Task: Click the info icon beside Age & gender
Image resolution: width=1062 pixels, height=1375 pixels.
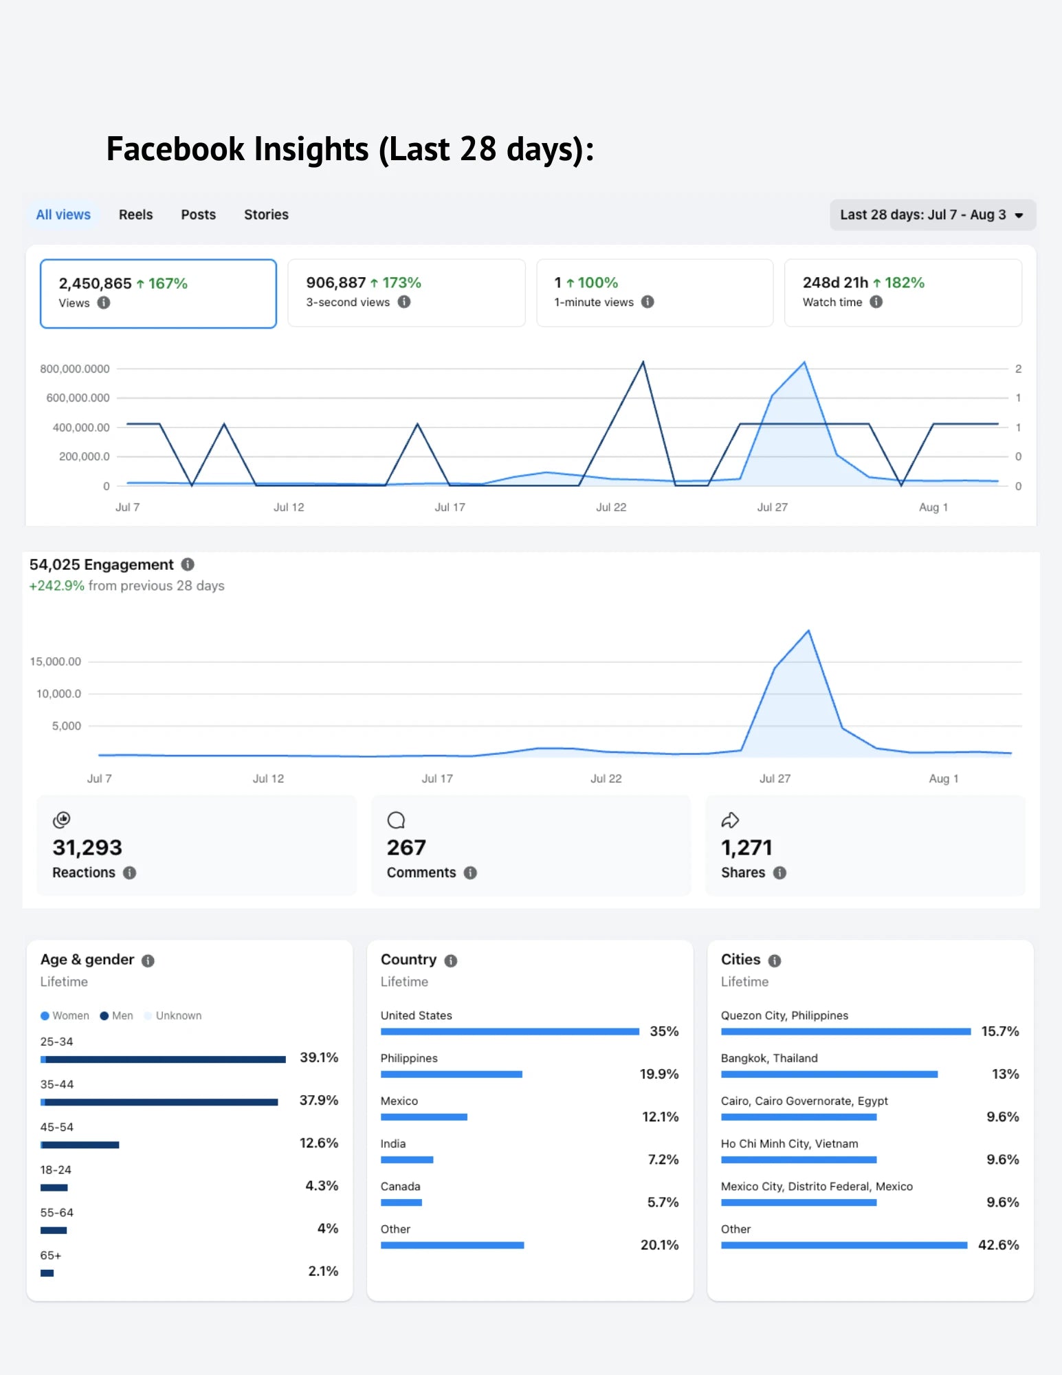Action: [x=148, y=960]
